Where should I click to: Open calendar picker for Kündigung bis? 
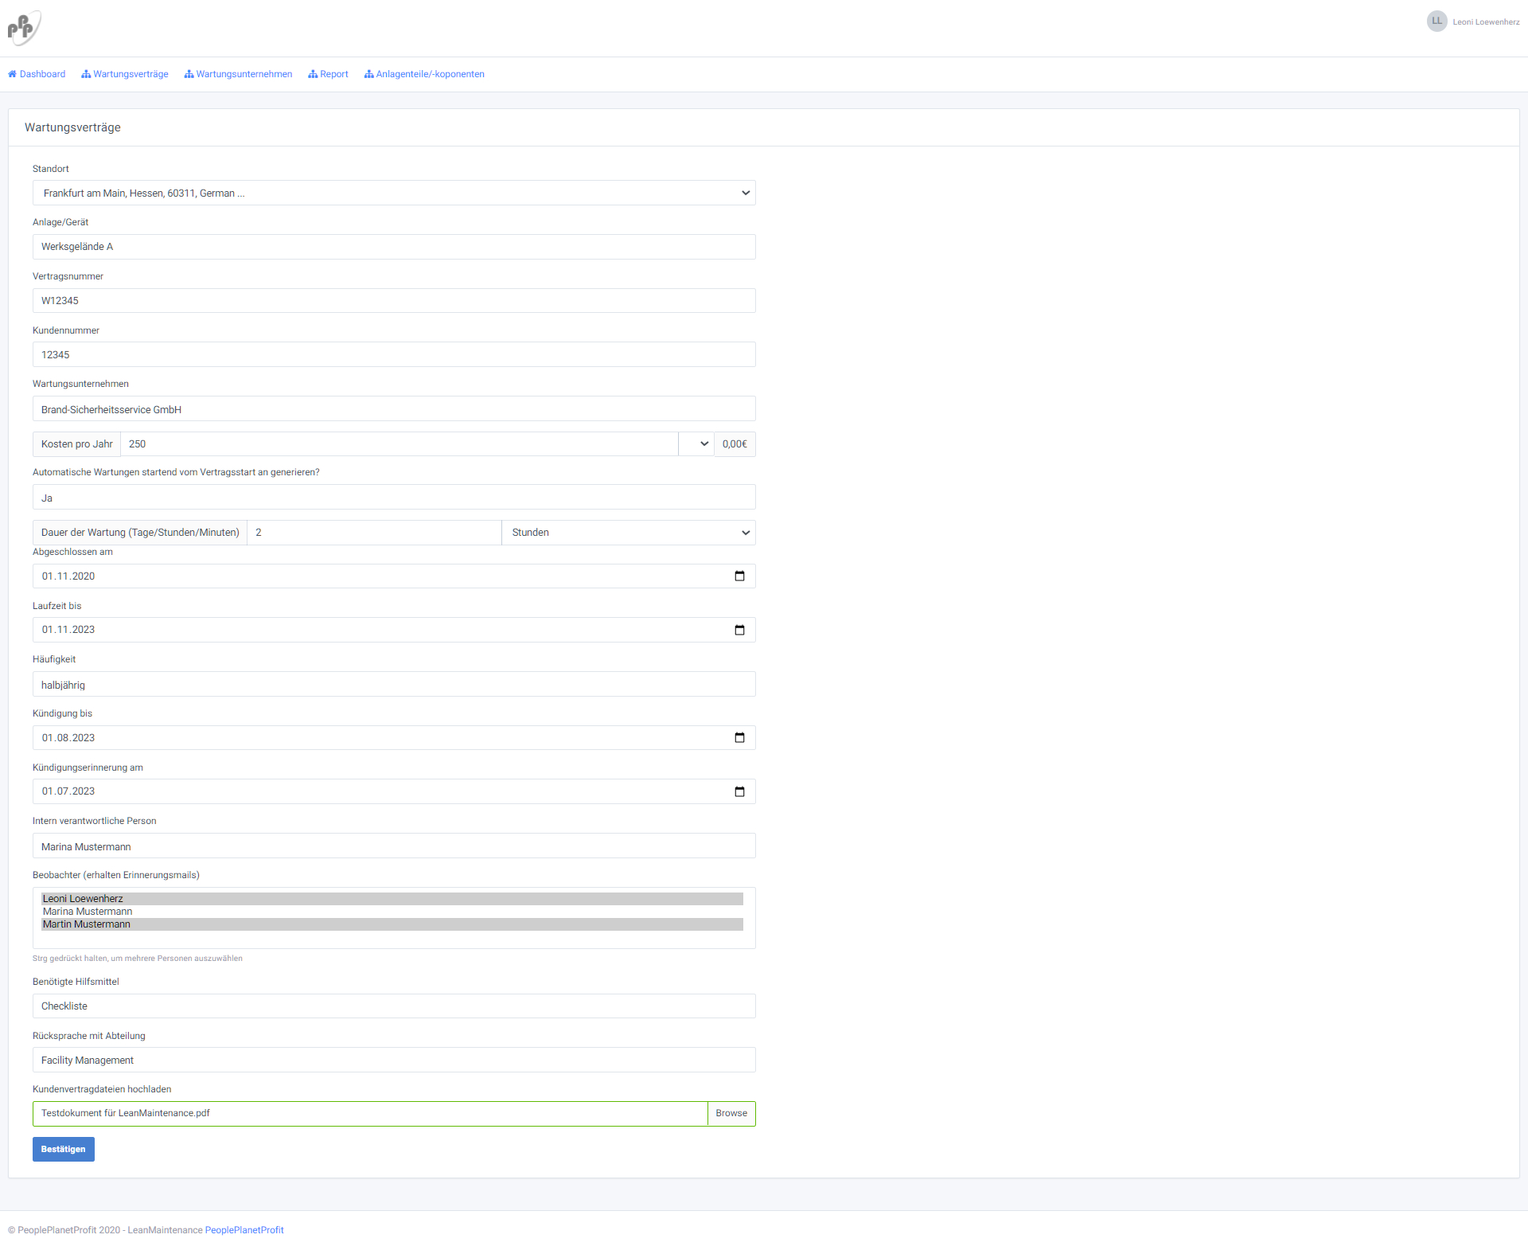pos(739,738)
